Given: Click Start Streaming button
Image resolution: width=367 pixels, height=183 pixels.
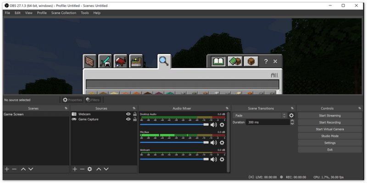Looking at the screenshot, I should tap(329, 116).
